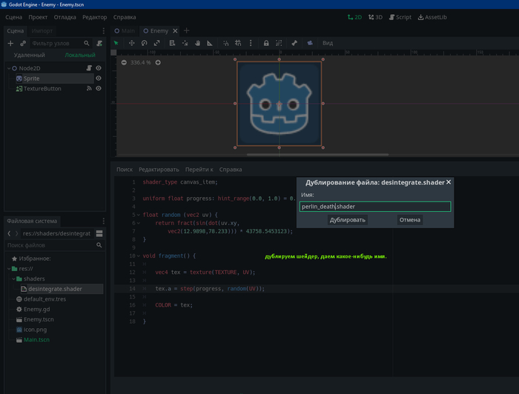This screenshot has height=394, width=519.
Task: Click the Дублировать button
Action: tap(348, 220)
